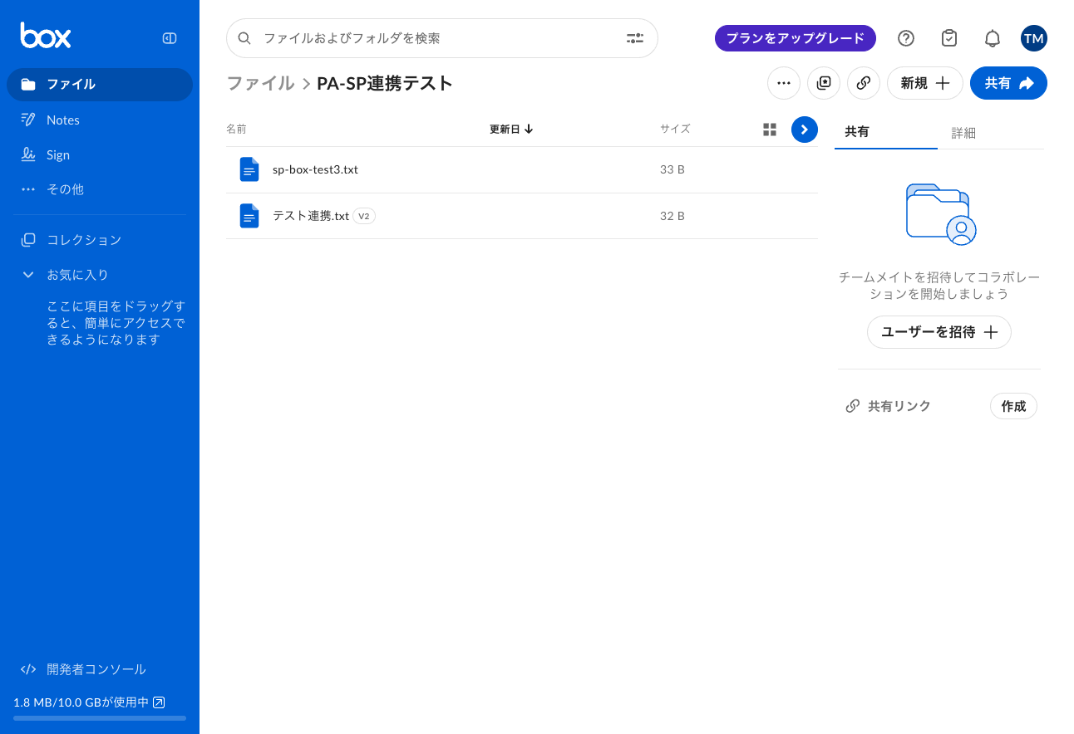Open the TM account avatar menu

1034,38
